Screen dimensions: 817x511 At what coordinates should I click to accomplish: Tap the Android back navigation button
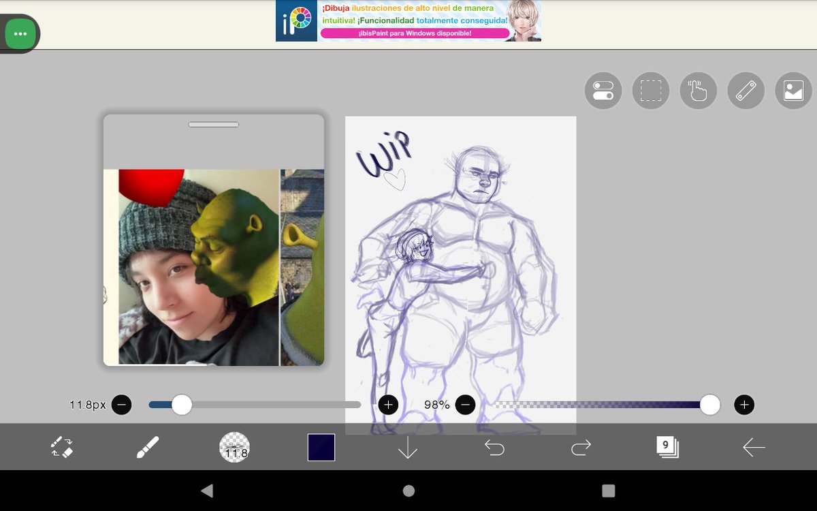pos(208,491)
